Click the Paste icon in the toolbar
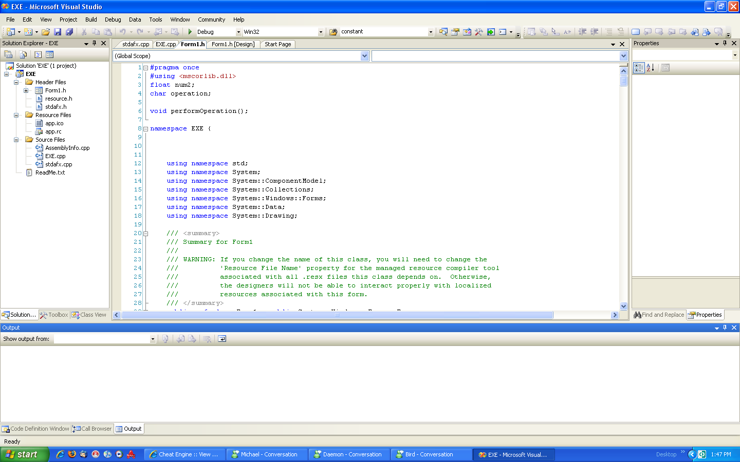The height and width of the screenshot is (462, 740). tap(108, 31)
